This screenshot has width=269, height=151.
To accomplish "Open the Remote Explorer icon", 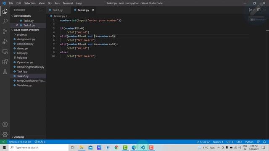I will tap(5, 52).
